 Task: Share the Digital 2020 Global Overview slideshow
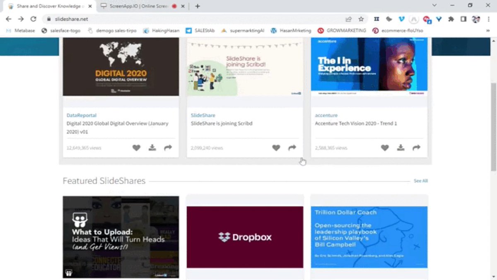pyautogui.click(x=168, y=148)
